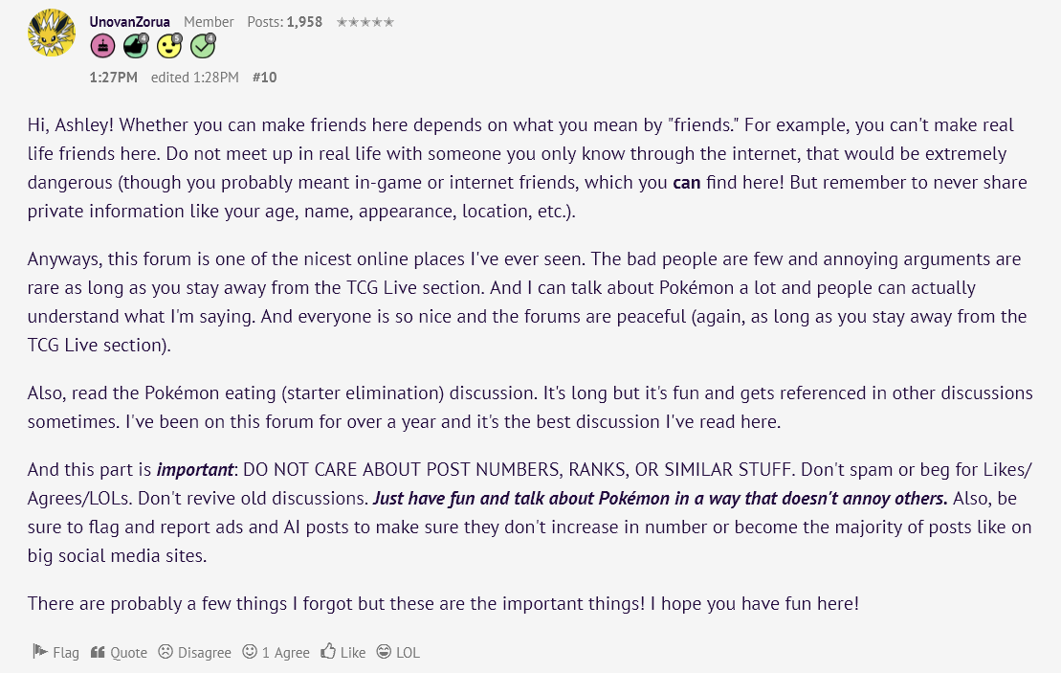Click the smiling face Agree icon

(x=250, y=651)
